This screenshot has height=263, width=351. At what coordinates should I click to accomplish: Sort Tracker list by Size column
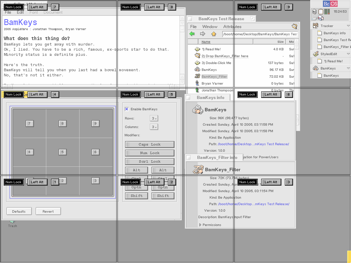269,41
